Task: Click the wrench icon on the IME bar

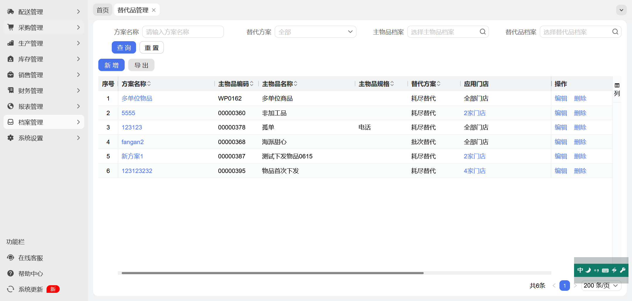Action: click(x=623, y=270)
